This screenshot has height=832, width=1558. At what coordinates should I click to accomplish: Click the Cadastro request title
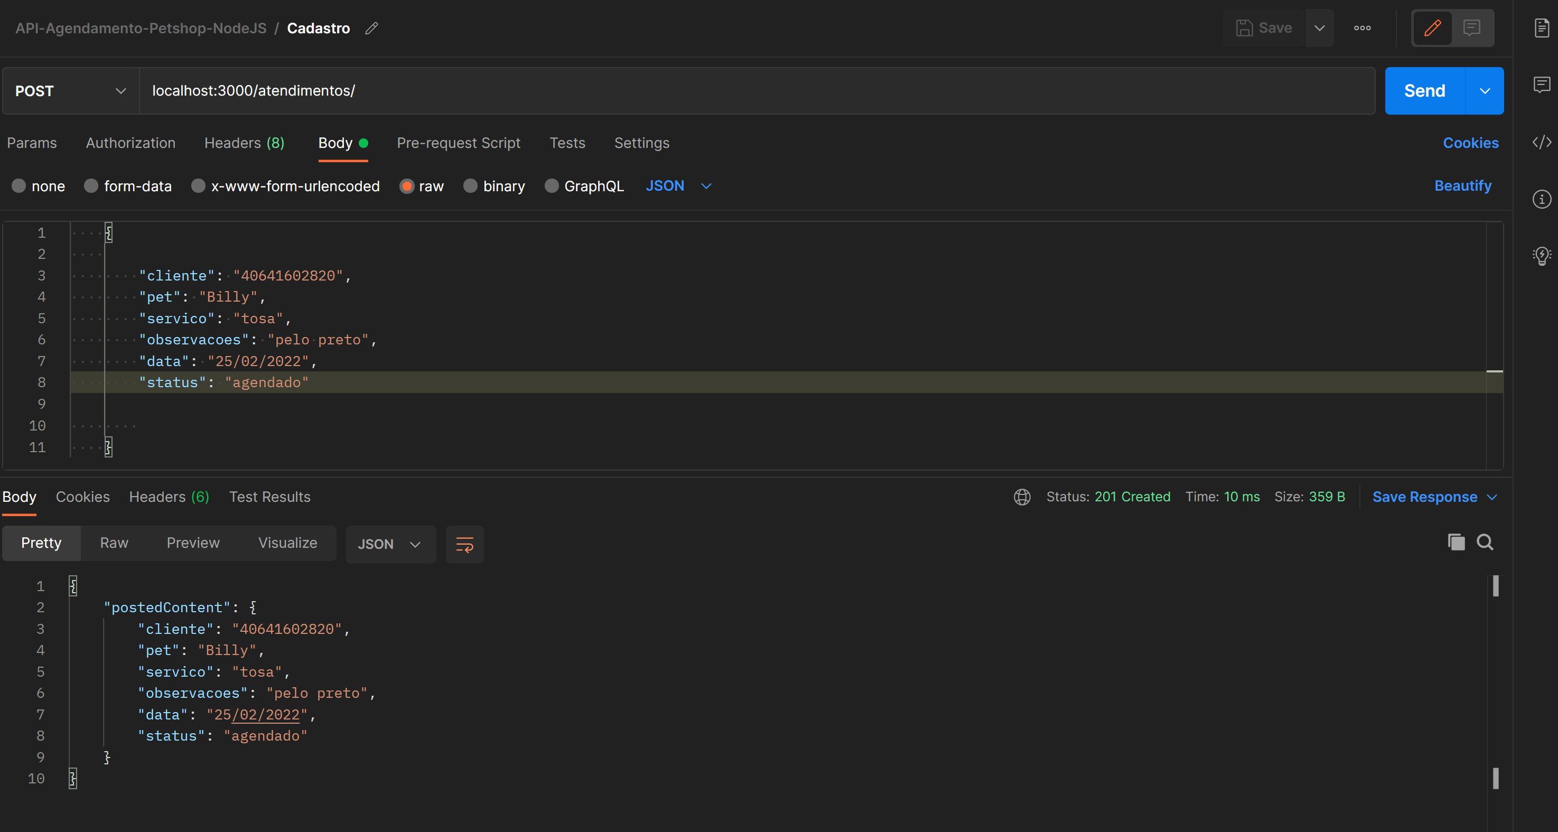[x=318, y=28]
